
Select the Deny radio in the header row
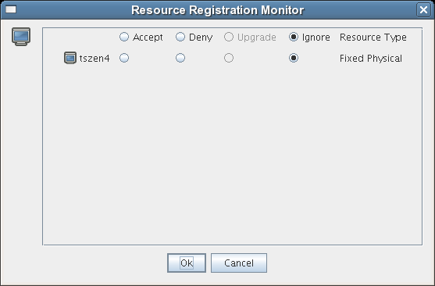point(180,37)
